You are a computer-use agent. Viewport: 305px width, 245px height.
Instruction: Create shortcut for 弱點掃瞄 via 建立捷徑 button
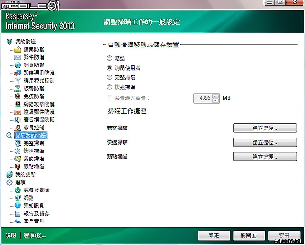tap(265, 157)
